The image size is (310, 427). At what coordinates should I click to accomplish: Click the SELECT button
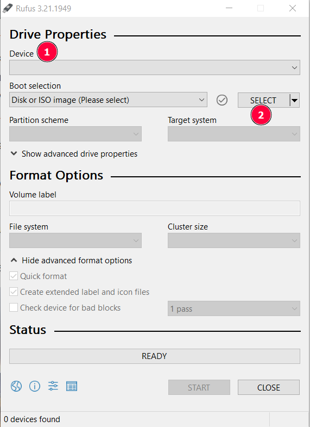[263, 100]
